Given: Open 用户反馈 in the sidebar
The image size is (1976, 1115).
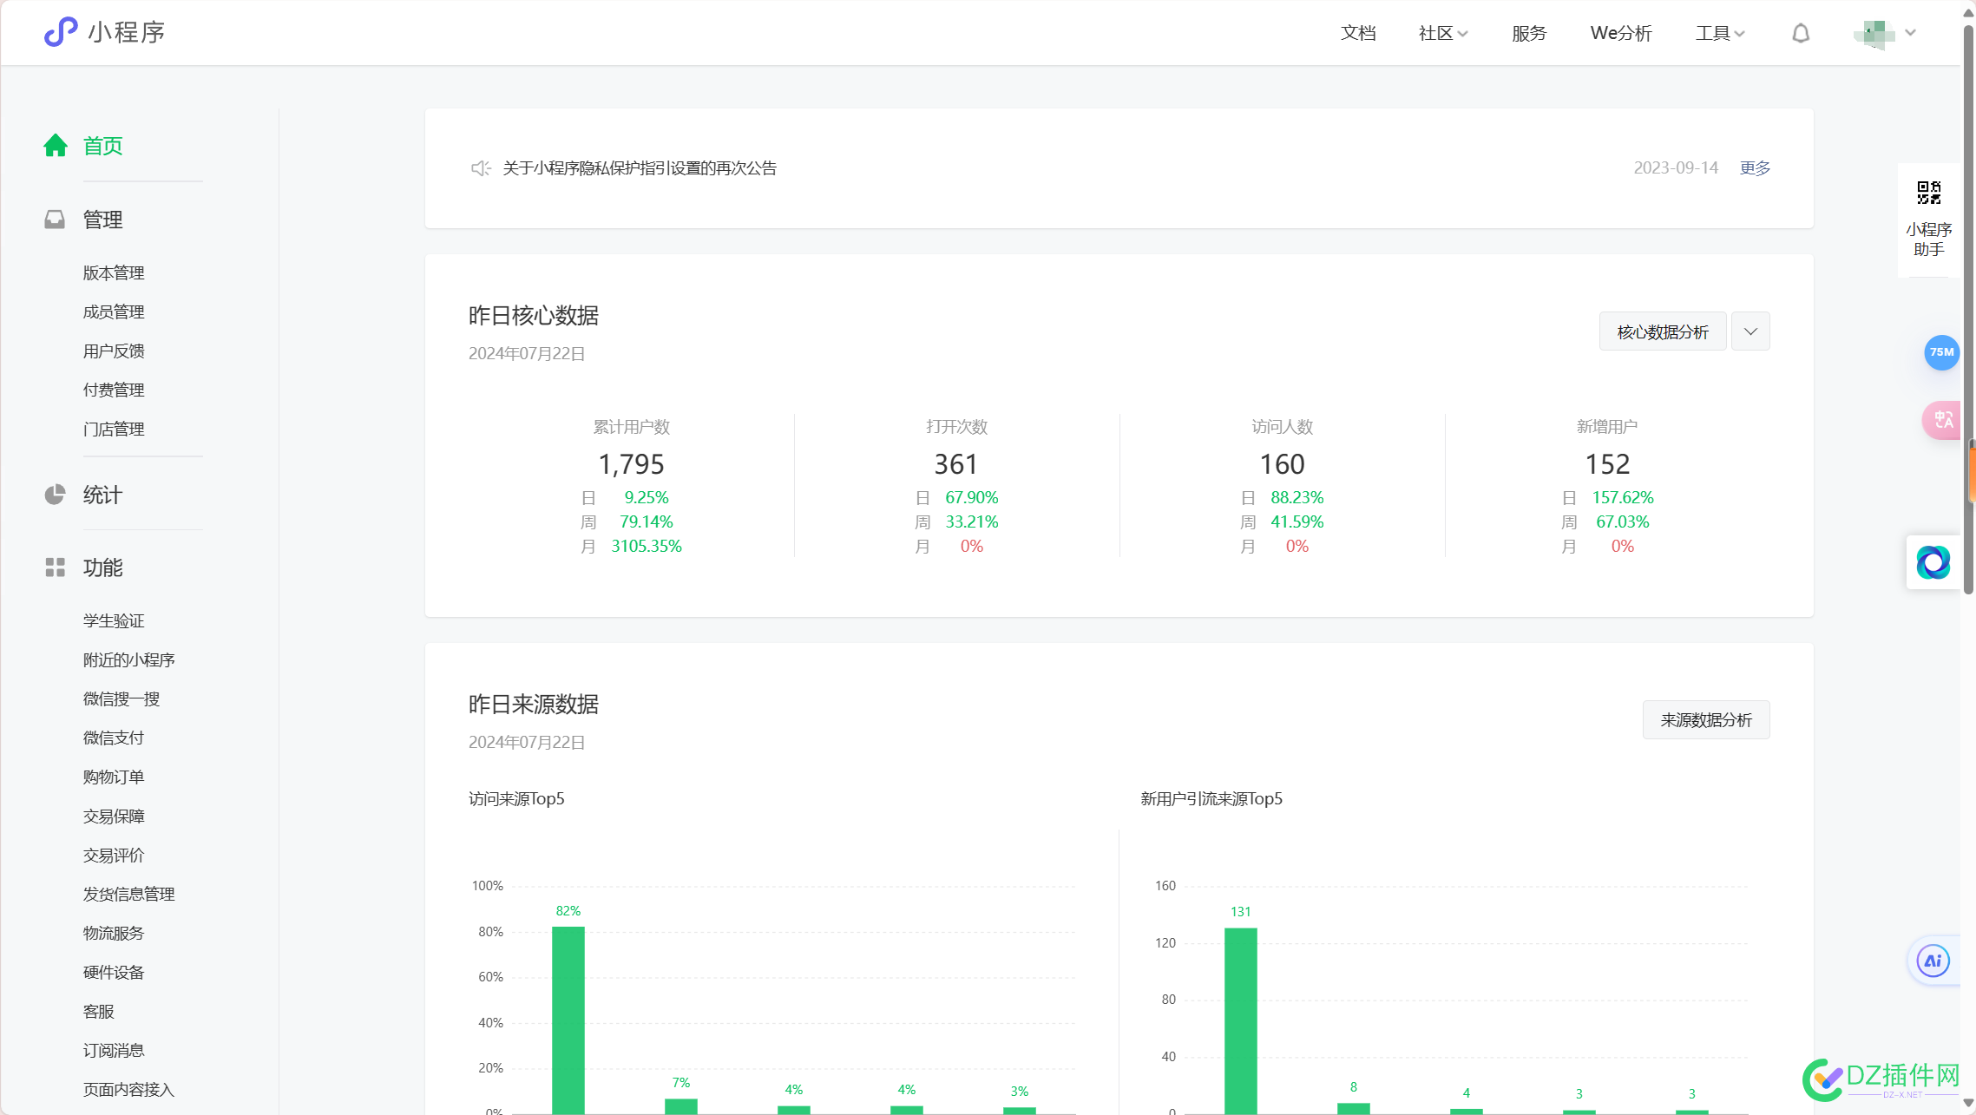Looking at the screenshot, I should click(x=114, y=351).
